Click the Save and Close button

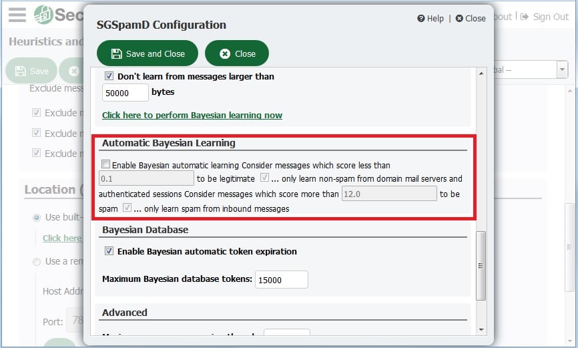[148, 53]
